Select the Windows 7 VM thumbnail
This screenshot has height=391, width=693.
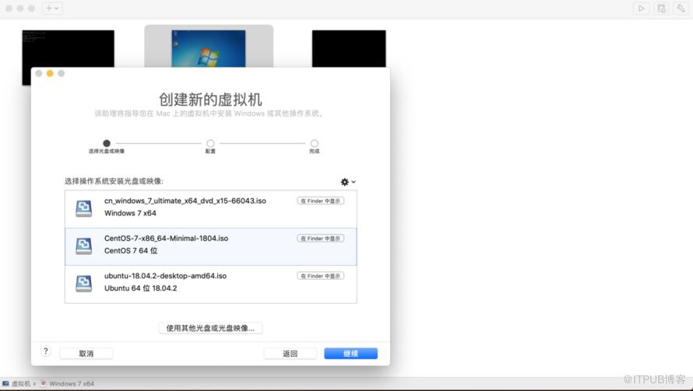[209, 48]
